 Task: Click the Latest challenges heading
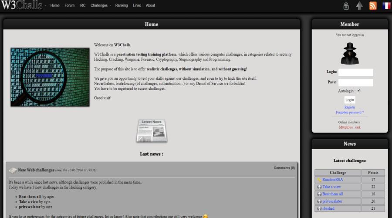pos(350,161)
